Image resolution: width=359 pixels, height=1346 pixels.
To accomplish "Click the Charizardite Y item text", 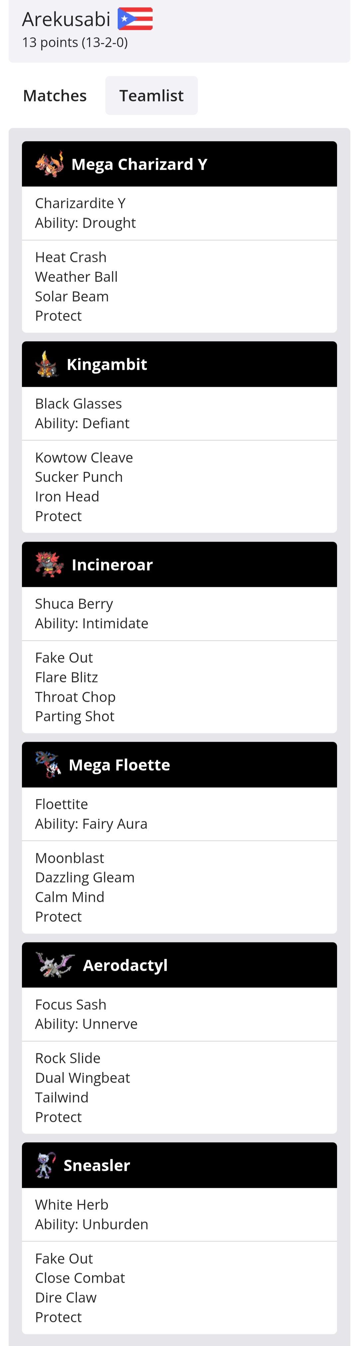I will [80, 203].
